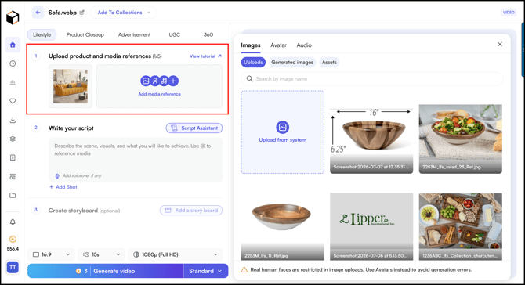Image resolution: width=525 pixels, height=285 pixels.
Task: Open the history clock icon in sidebar
Action: pos(13,63)
